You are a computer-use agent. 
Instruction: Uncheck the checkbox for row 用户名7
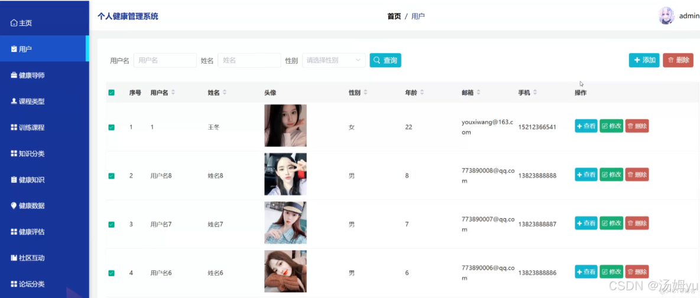click(112, 224)
